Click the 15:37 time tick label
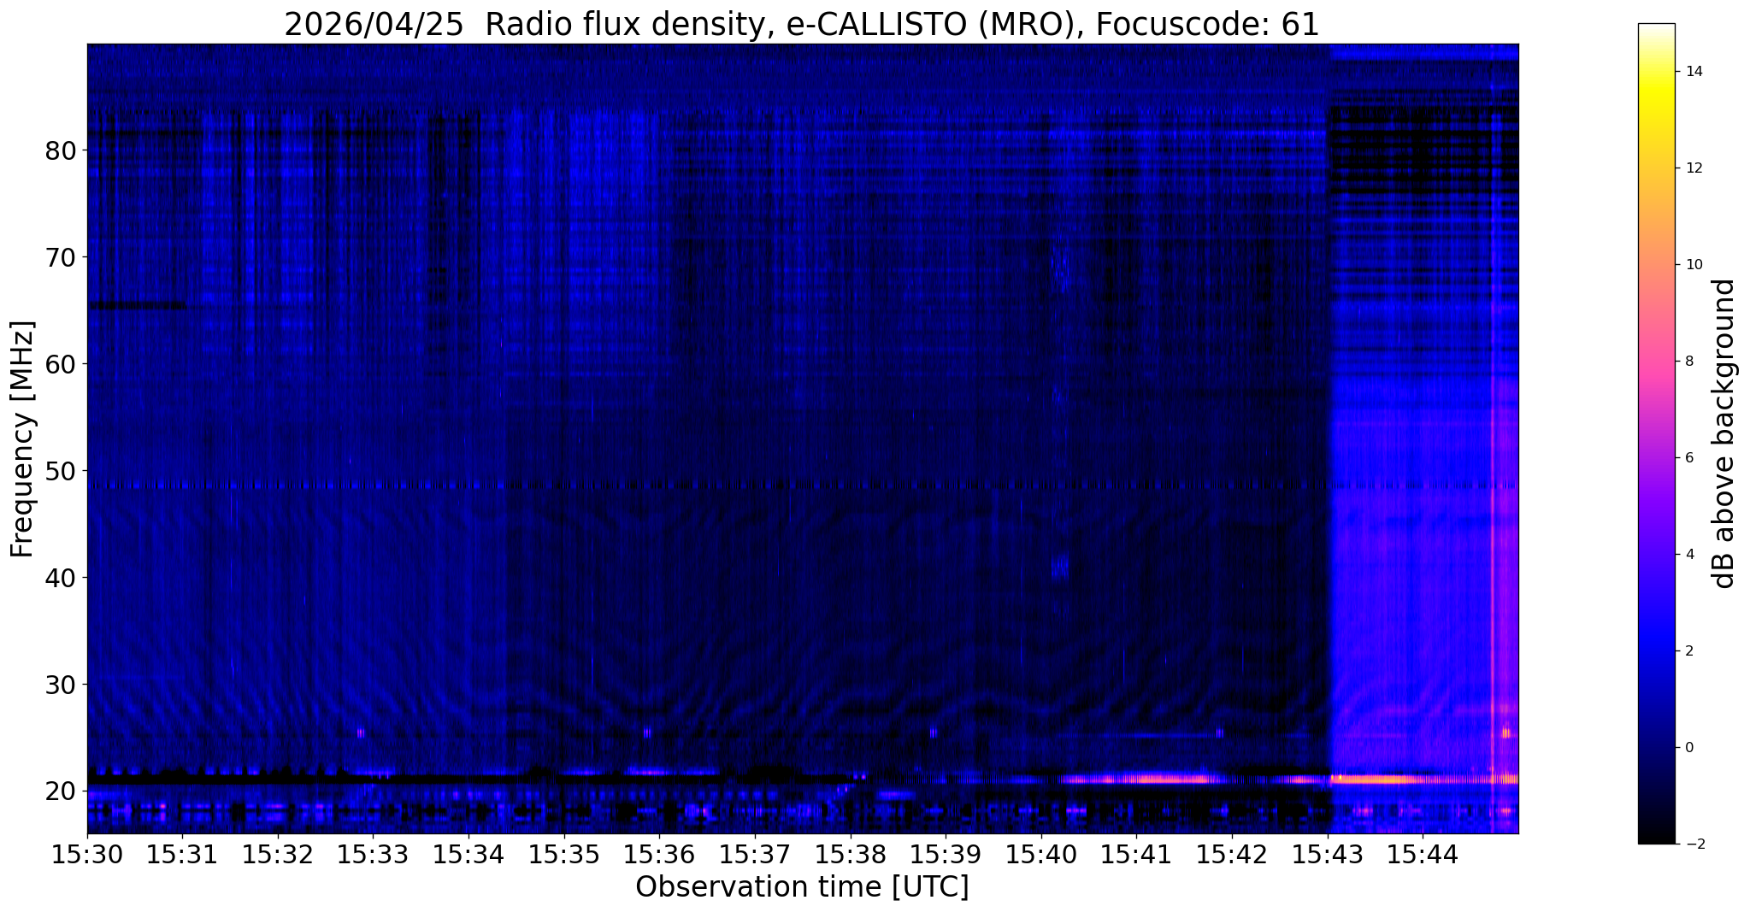 (755, 855)
